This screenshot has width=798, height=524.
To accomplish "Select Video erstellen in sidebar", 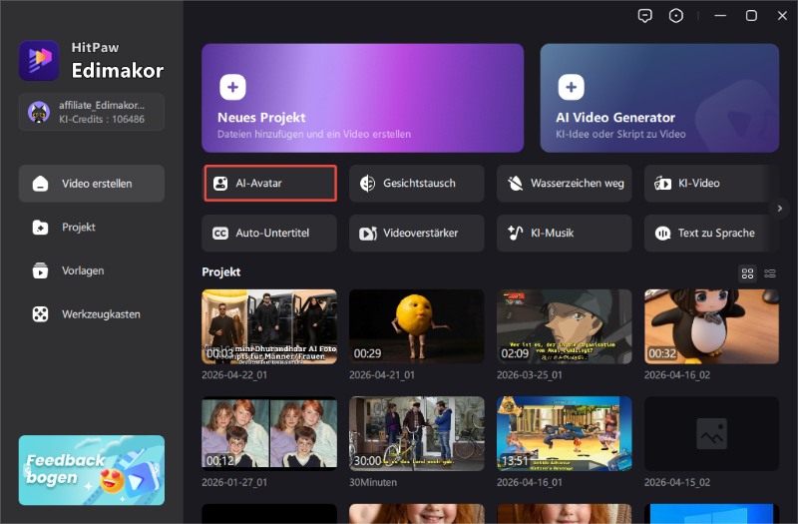I will (x=92, y=184).
